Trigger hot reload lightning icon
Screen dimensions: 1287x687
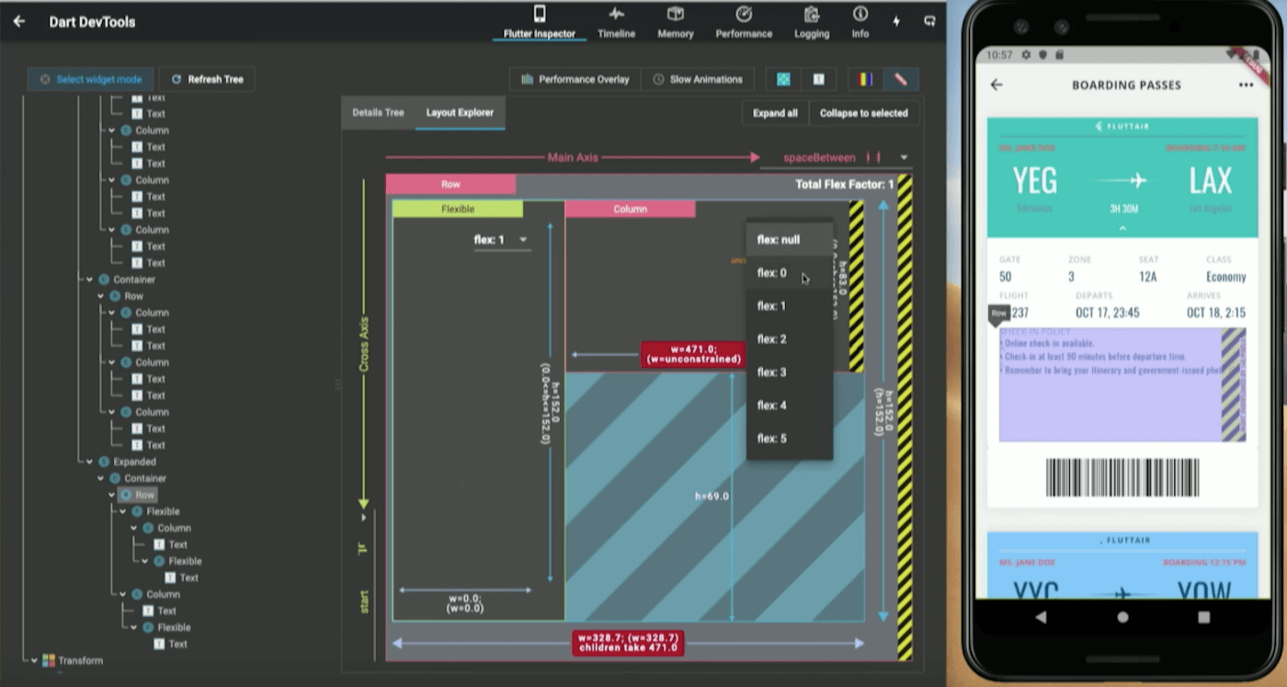[896, 21]
